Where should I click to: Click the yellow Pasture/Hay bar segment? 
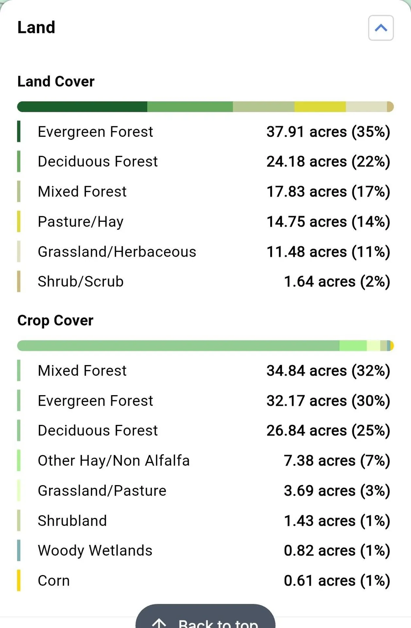click(x=320, y=107)
